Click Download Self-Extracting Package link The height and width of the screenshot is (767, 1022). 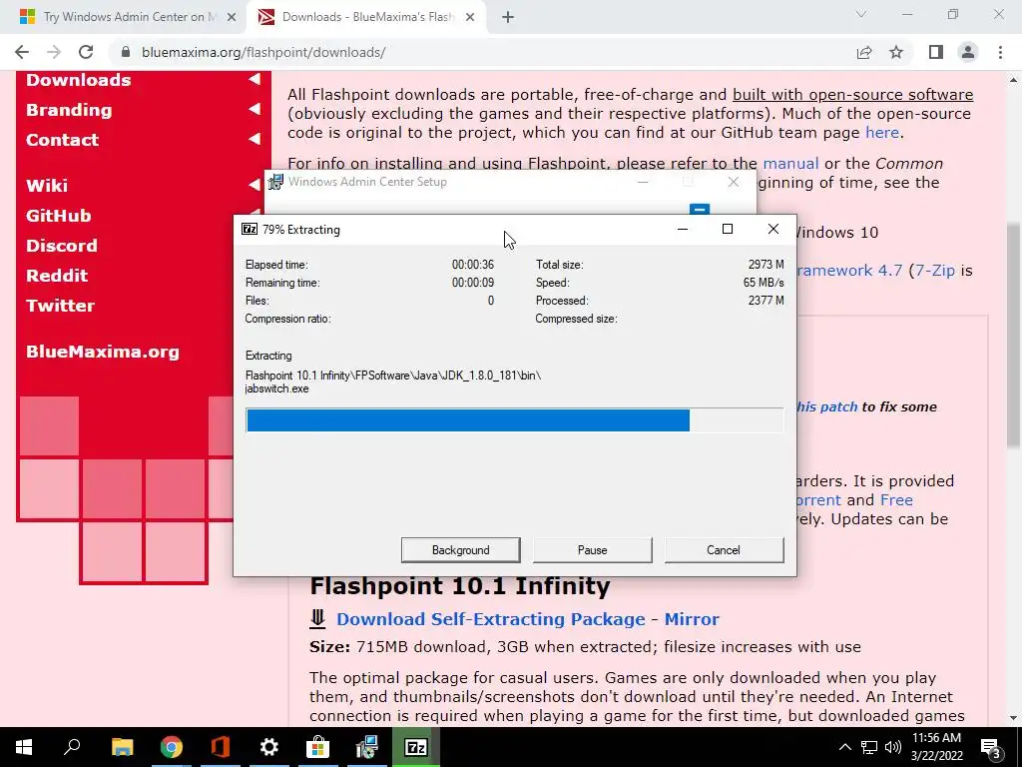[x=491, y=619]
